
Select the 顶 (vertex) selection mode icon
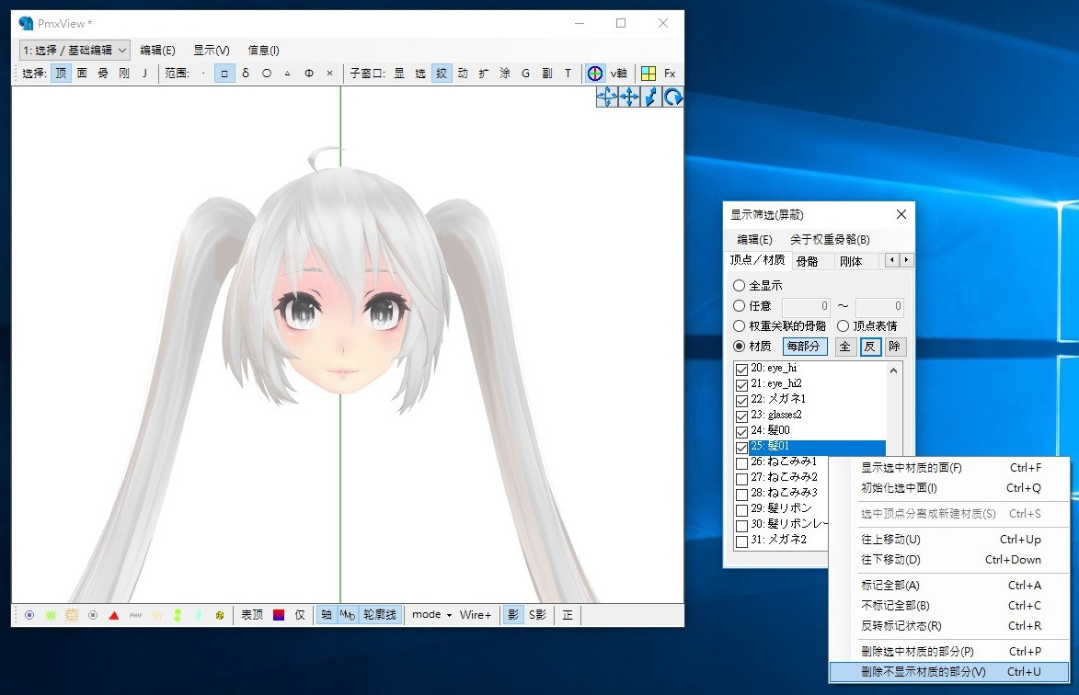click(60, 73)
